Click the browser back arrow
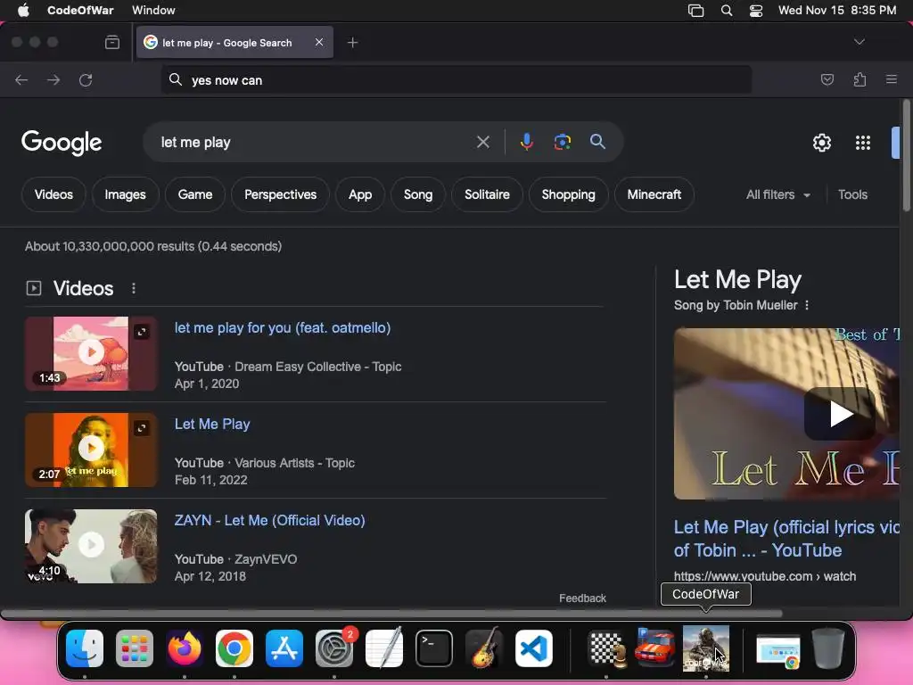This screenshot has width=913, height=685. [21, 79]
